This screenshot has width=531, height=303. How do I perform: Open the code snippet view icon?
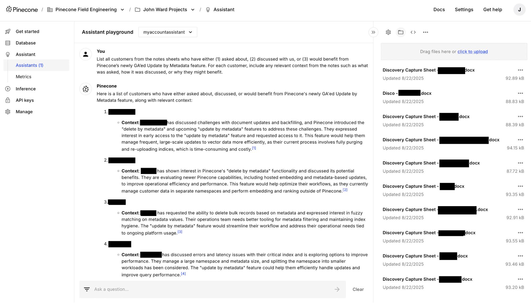click(413, 32)
